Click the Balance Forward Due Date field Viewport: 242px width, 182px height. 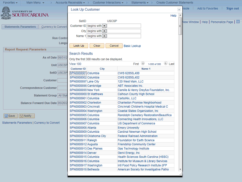(62, 103)
